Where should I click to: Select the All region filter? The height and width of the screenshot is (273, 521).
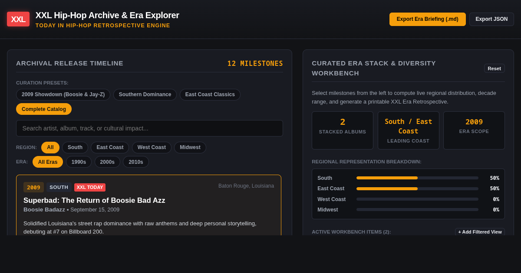coord(50,147)
